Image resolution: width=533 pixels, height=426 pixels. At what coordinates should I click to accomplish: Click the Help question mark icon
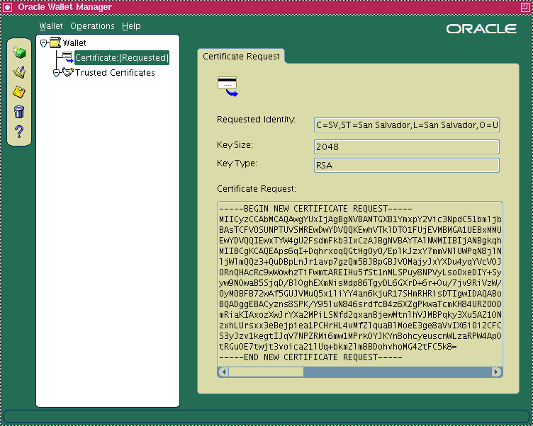tap(19, 132)
